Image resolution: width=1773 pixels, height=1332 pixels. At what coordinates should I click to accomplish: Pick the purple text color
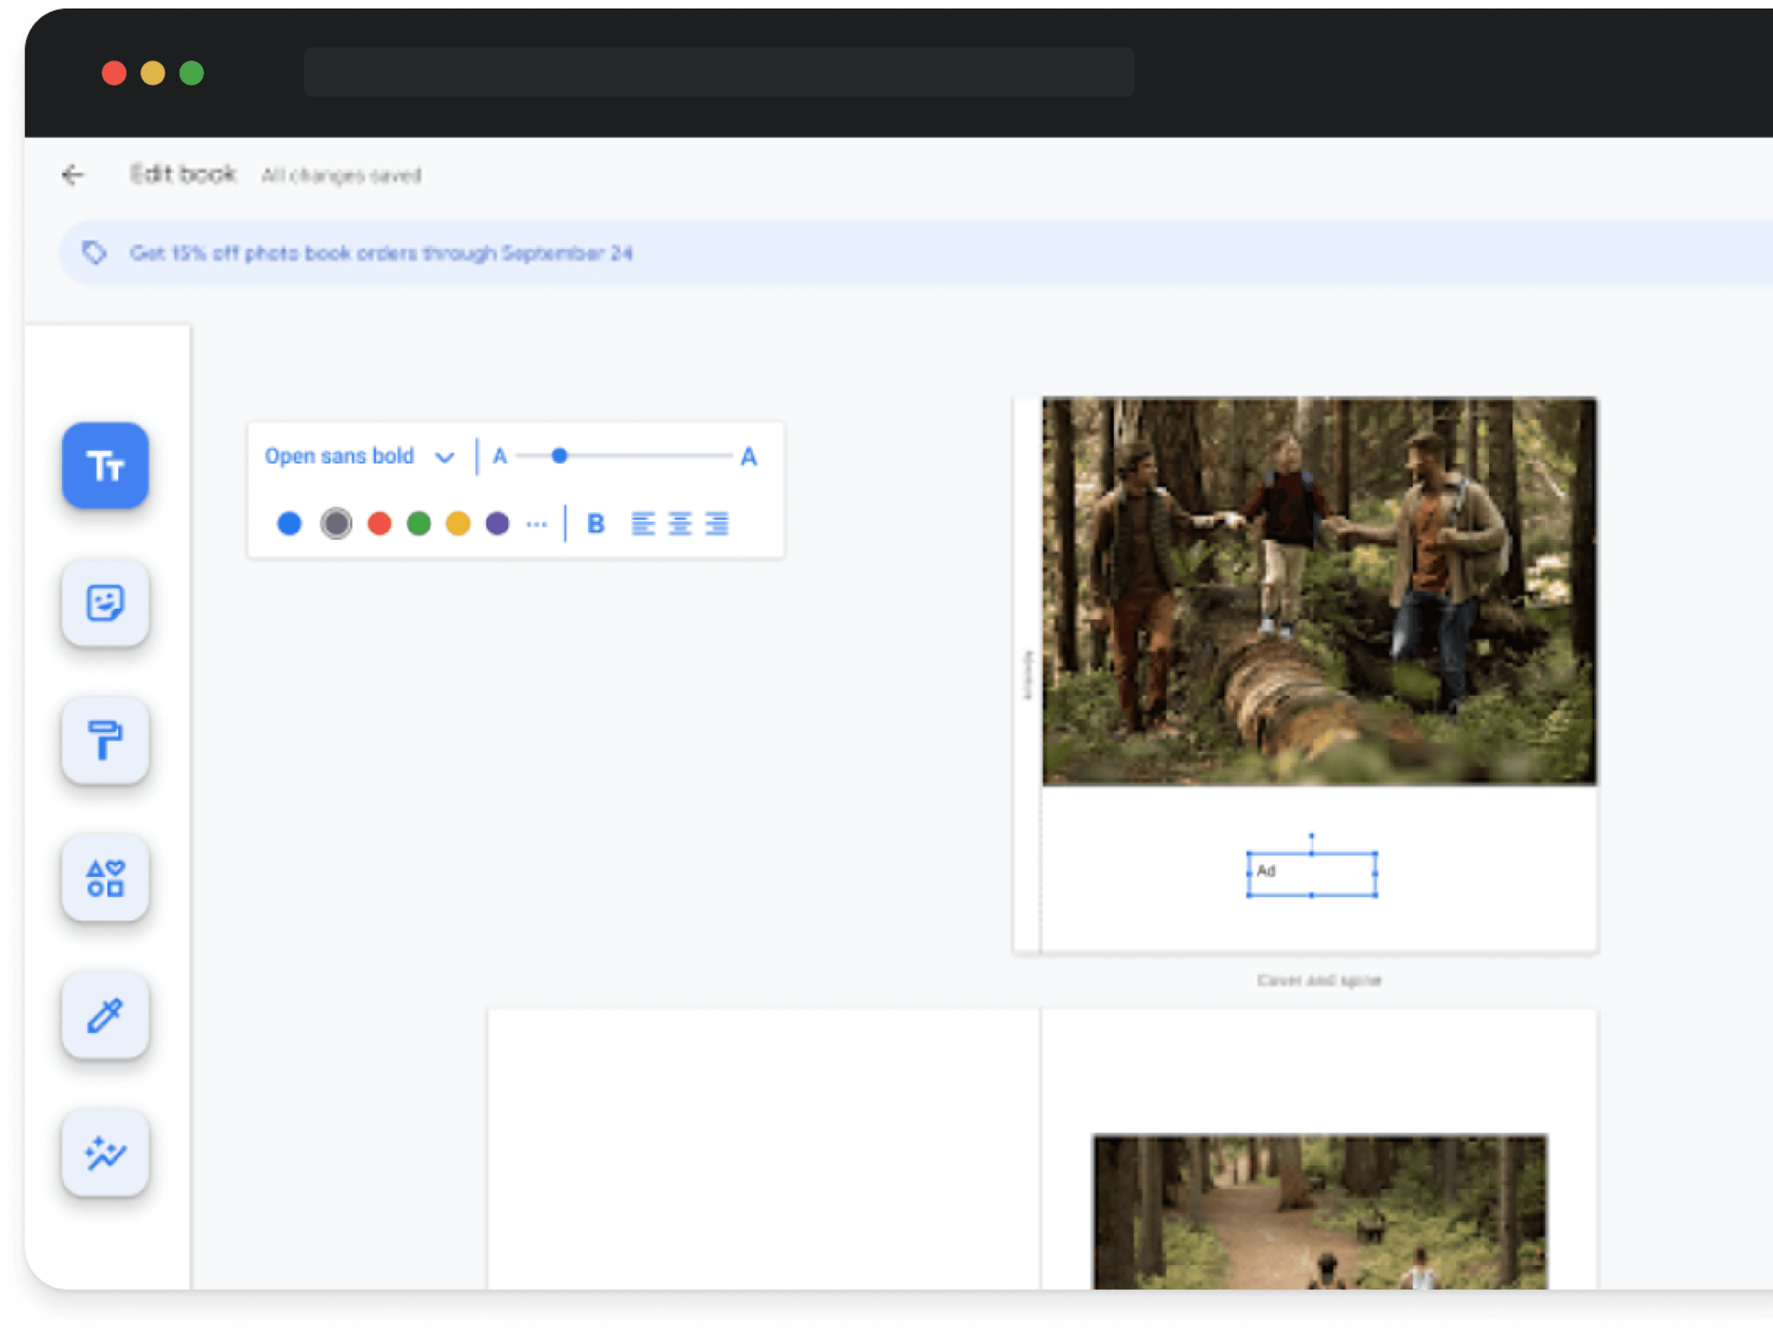tap(497, 524)
